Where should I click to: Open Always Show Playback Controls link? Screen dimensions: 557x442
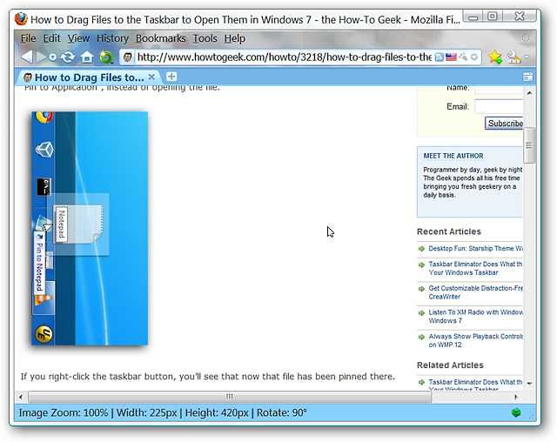(x=475, y=340)
